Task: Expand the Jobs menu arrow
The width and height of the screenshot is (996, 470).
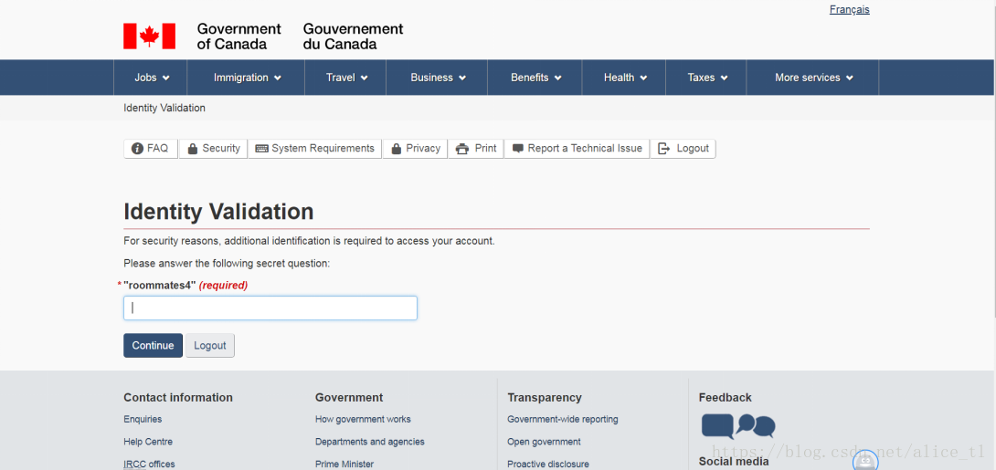Action: tap(166, 78)
